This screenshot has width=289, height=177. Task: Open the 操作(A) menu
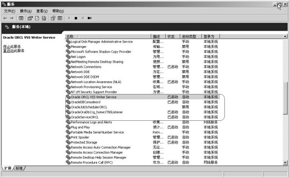pyautogui.click(x=26, y=11)
